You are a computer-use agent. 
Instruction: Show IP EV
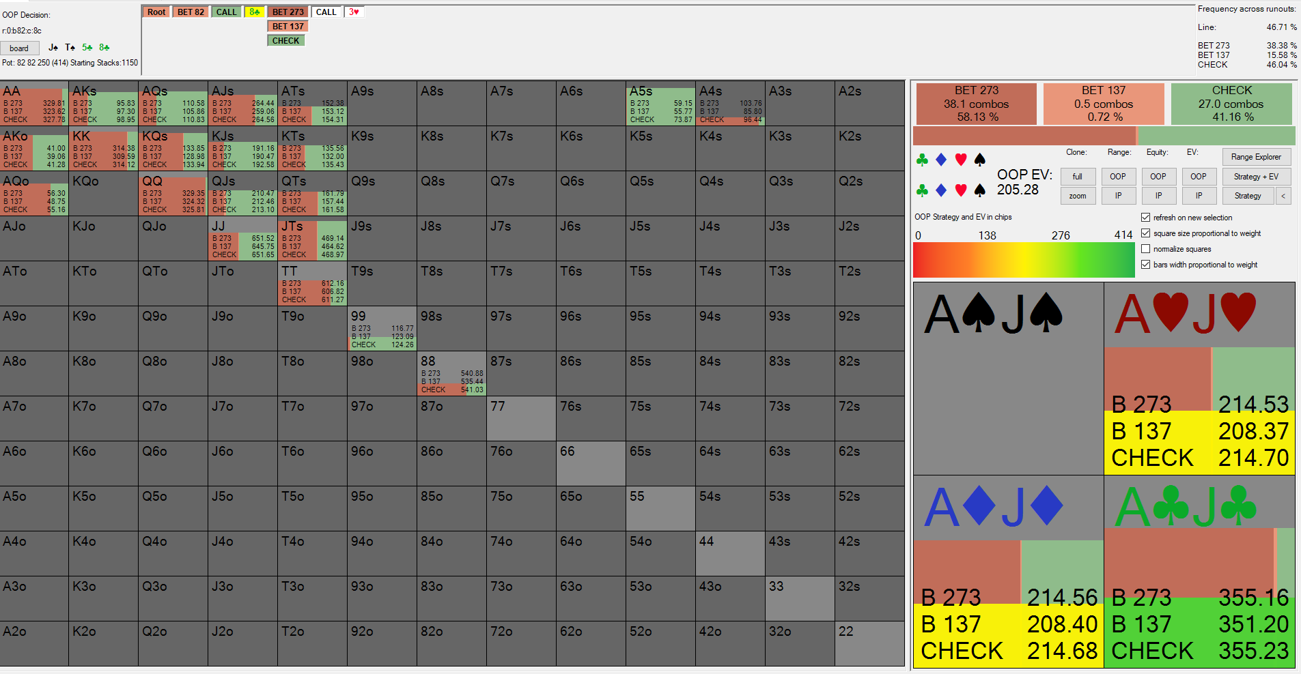point(1199,196)
